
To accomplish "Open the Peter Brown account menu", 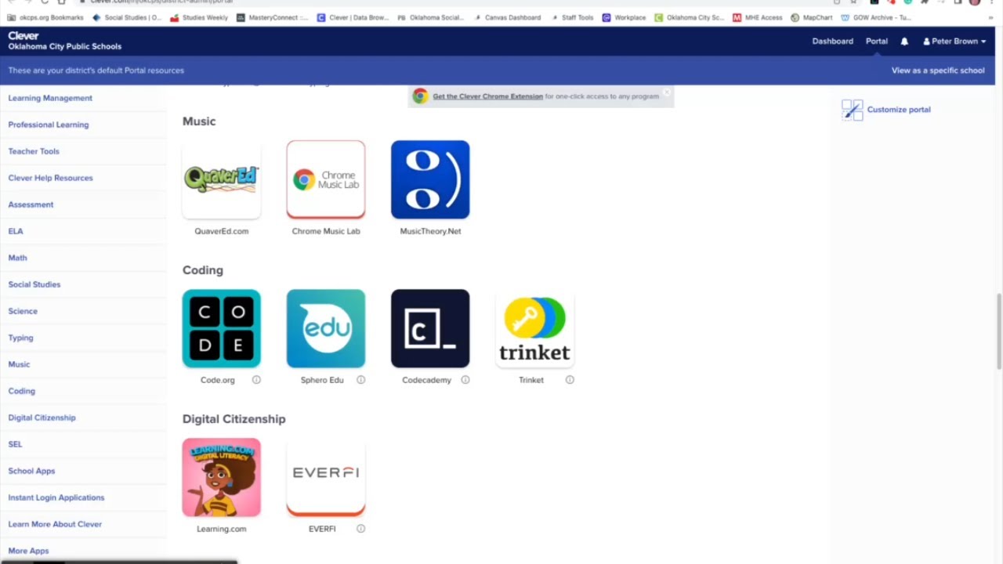I will click(954, 42).
